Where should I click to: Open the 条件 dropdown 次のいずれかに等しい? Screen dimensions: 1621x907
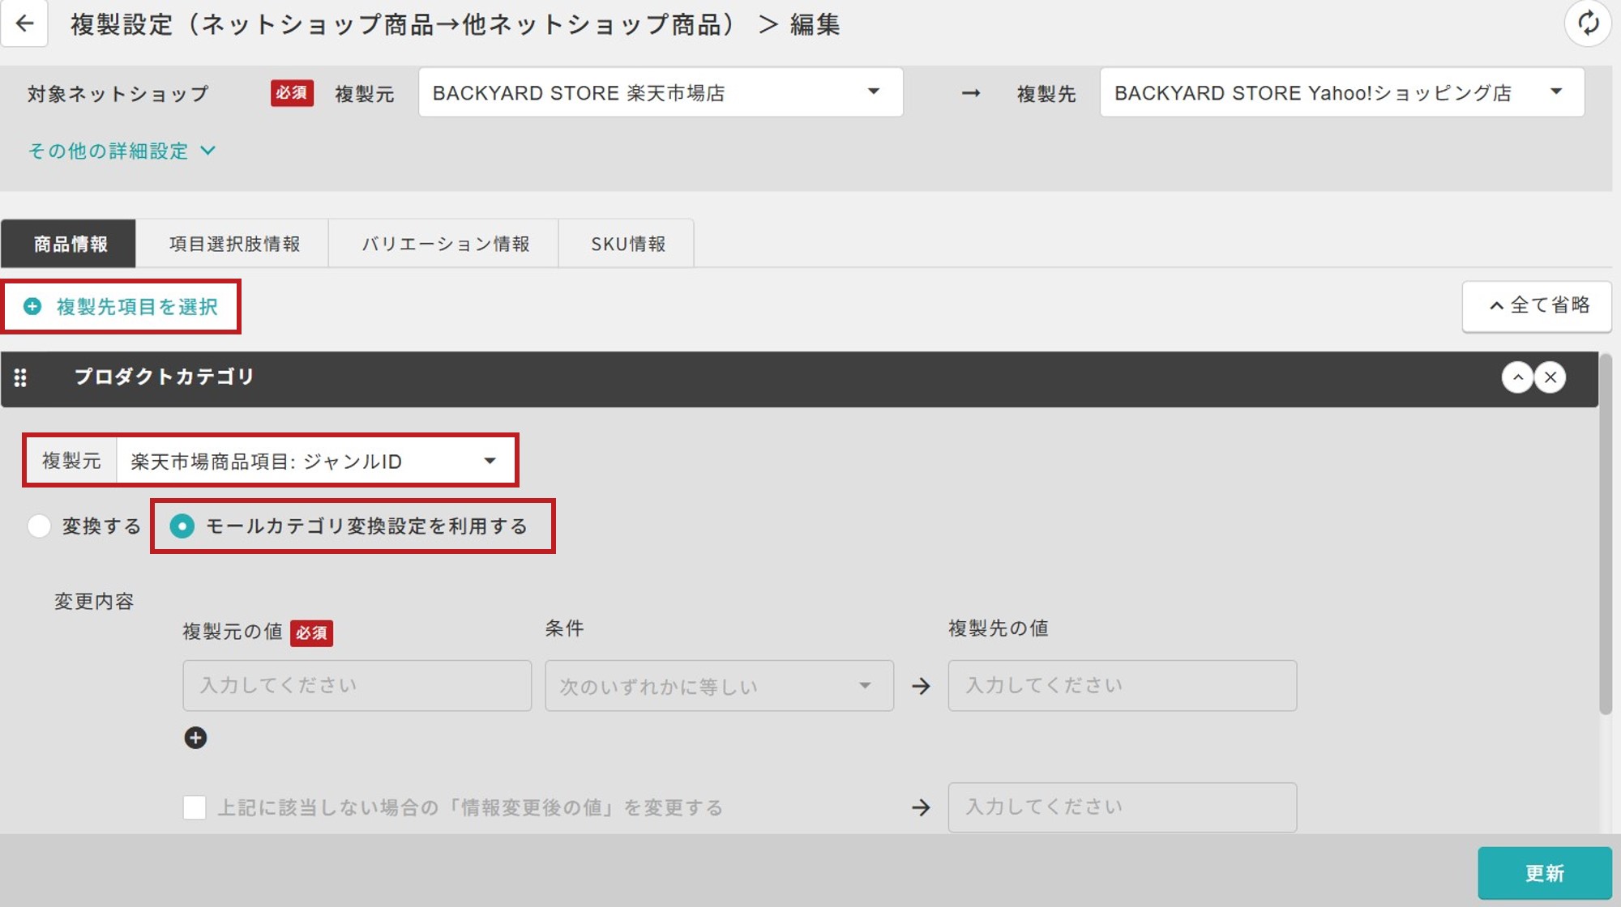[x=719, y=686]
